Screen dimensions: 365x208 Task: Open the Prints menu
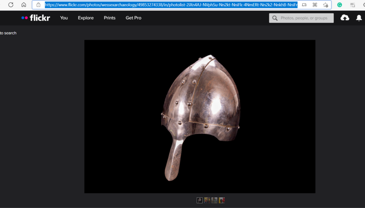pyautogui.click(x=109, y=18)
